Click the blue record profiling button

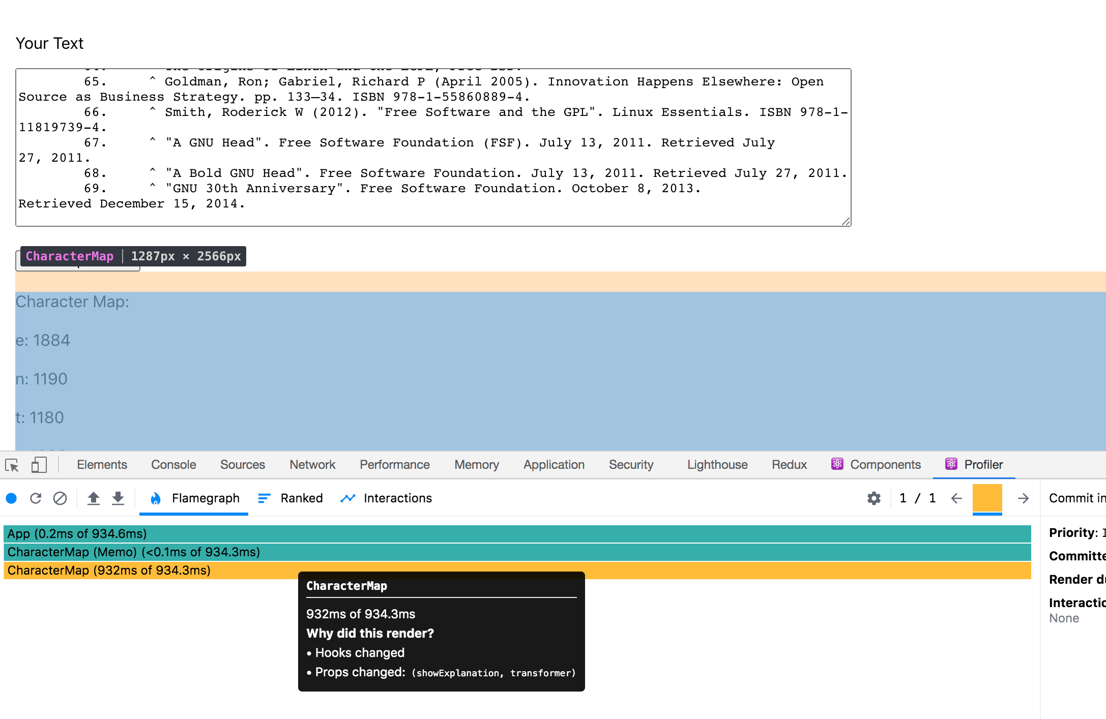coord(11,498)
